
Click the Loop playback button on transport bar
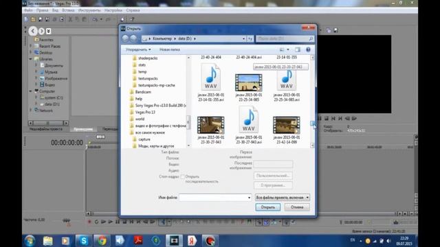click(96, 222)
